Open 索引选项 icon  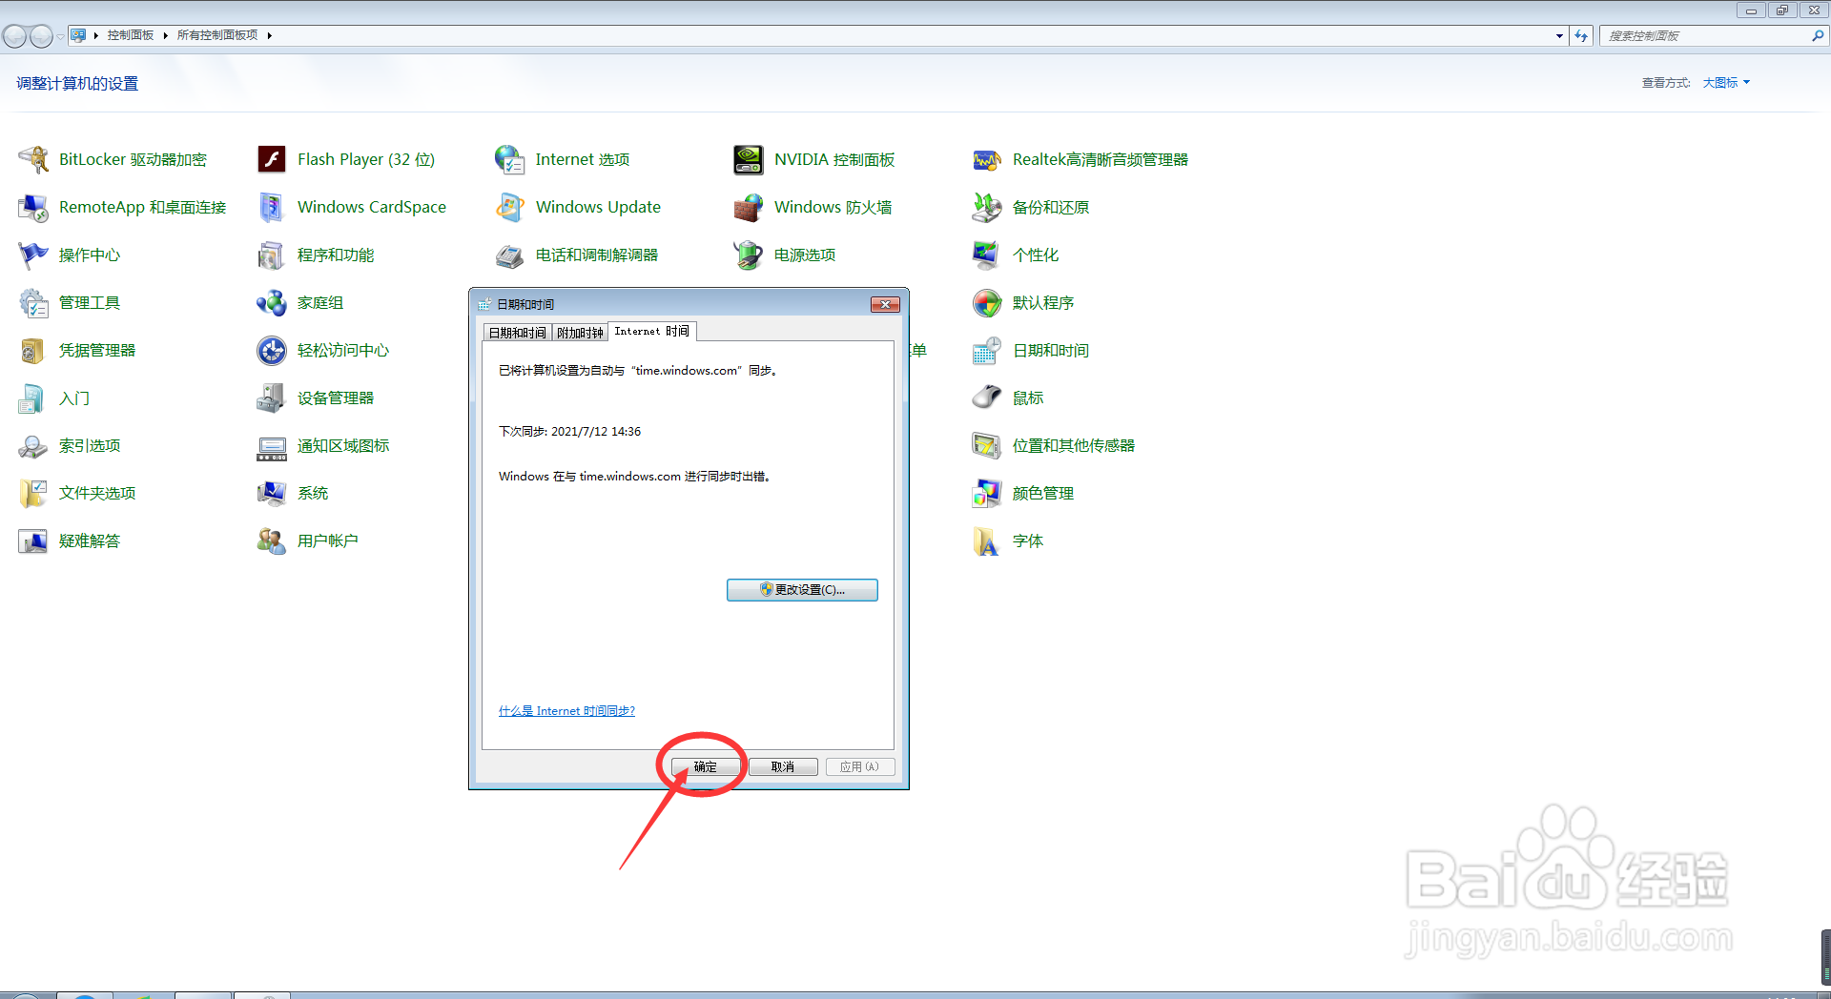[x=33, y=445]
